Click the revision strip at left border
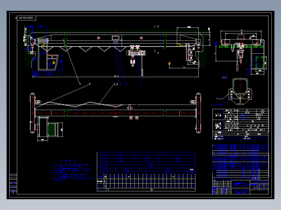The height and width of the screenshot is (210, 281). (13, 184)
